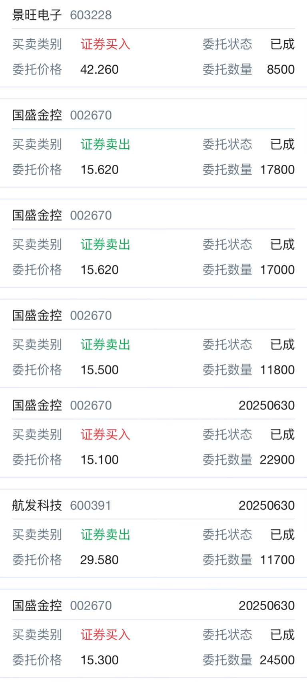Tap 已成 status in the 景旺电子 order

283,44
